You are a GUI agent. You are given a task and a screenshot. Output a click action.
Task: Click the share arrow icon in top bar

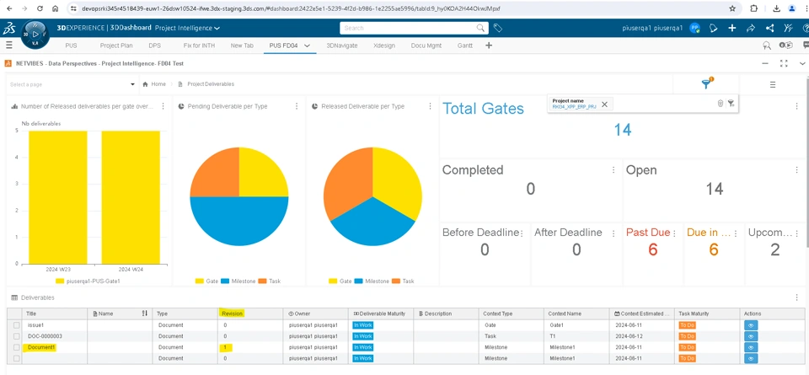[751, 28]
